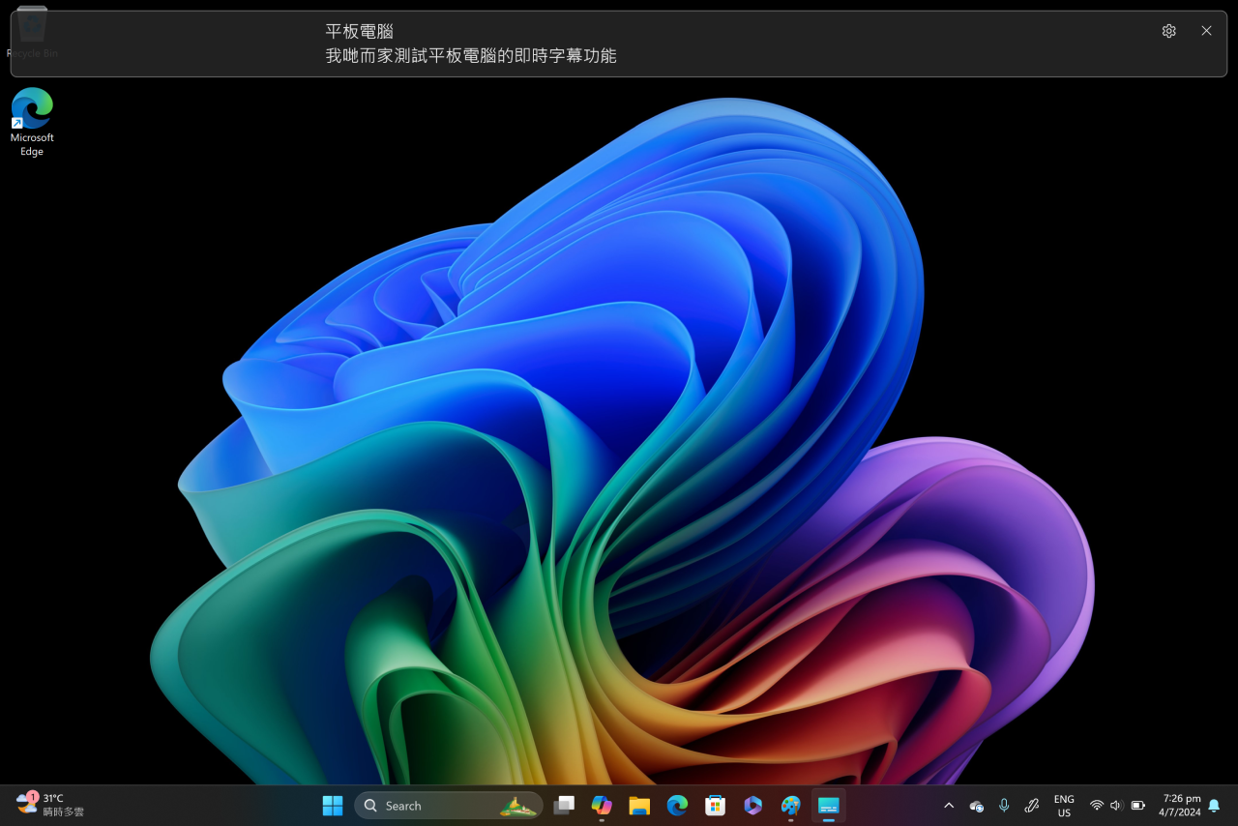Open the volume control in system tray
The height and width of the screenshot is (826, 1238).
(x=1114, y=805)
